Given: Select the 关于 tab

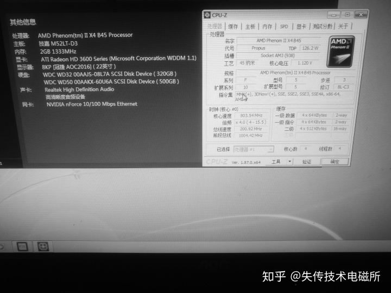Looking at the screenshot, I should coord(343,26).
